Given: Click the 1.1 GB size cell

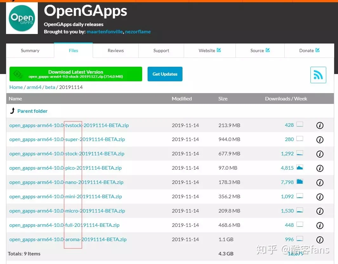Looking at the screenshot, I should pos(226,240).
